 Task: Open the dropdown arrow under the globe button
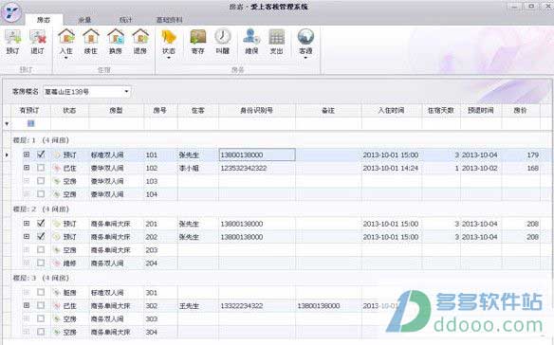(x=305, y=58)
